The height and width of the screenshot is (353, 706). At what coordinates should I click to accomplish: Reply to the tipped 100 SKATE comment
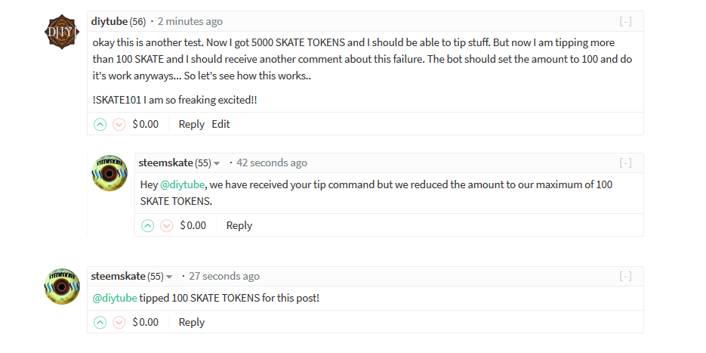(x=191, y=322)
